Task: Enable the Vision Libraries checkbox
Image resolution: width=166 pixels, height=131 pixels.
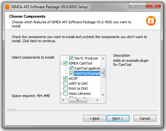Action: [x=65, y=94]
